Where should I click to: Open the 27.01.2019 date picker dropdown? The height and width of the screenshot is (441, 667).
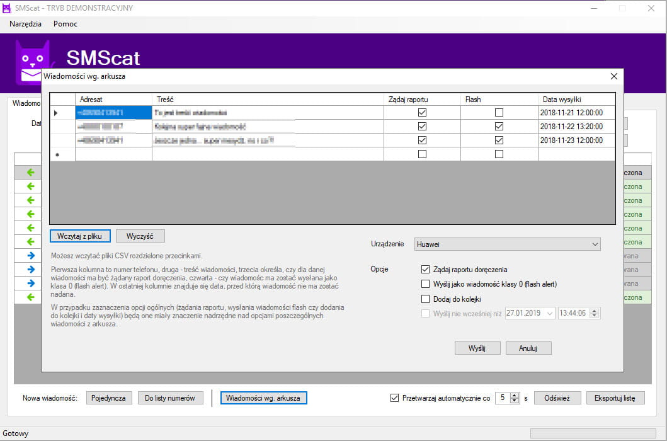tap(550, 313)
